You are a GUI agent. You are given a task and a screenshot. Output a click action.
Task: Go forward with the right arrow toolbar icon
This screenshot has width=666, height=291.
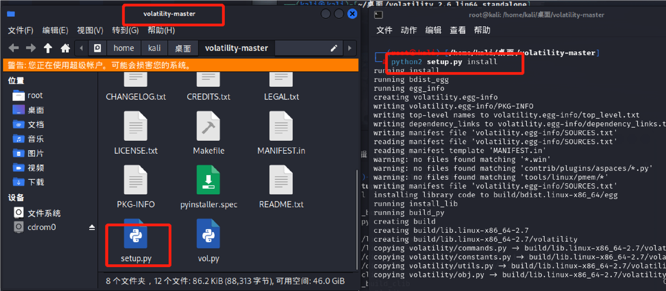tap(31, 48)
